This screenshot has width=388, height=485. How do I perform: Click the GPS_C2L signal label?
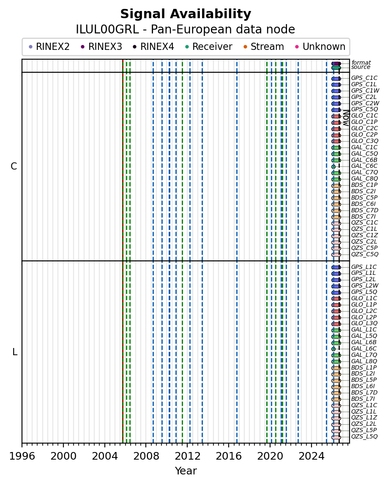364,97
